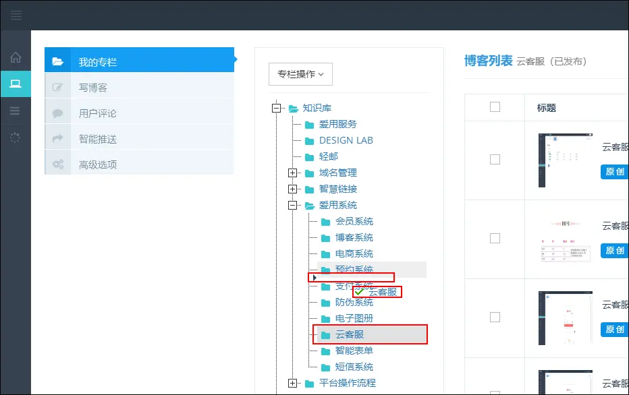The height and width of the screenshot is (395, 629).
Task: Click the first 原创 tag button
Action: tap(614, 172)
